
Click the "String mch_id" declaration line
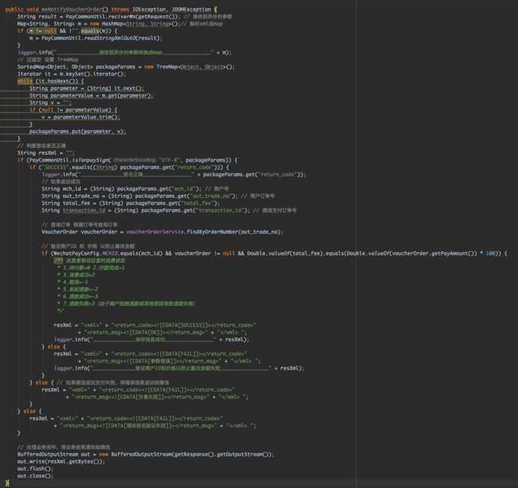click(121, 189)
